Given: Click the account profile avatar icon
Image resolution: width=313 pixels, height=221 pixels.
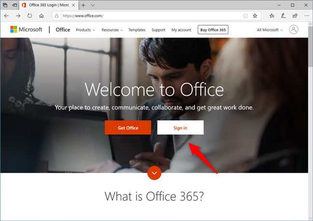Looking at the screenshot, I should (x=294, y=29).
